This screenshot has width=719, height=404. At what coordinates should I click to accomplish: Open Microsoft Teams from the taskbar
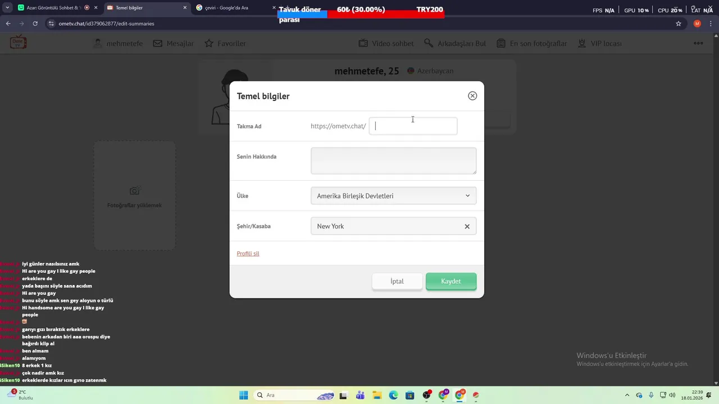360,395
